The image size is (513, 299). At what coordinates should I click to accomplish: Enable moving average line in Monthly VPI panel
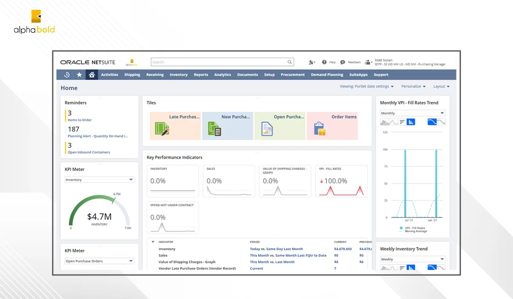[x=432, y=122]
